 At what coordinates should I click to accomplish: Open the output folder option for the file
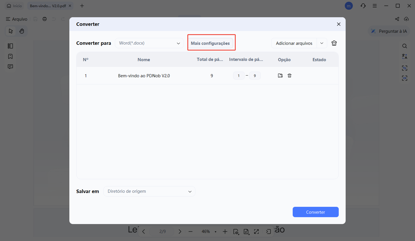click(x=280, y=76)
